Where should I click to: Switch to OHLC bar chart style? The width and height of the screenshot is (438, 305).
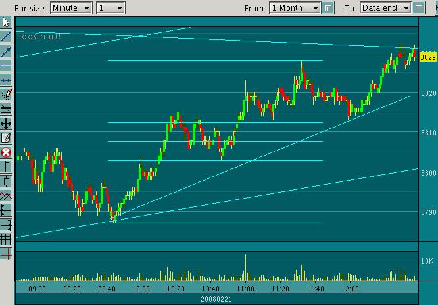(x=6, y=167)
